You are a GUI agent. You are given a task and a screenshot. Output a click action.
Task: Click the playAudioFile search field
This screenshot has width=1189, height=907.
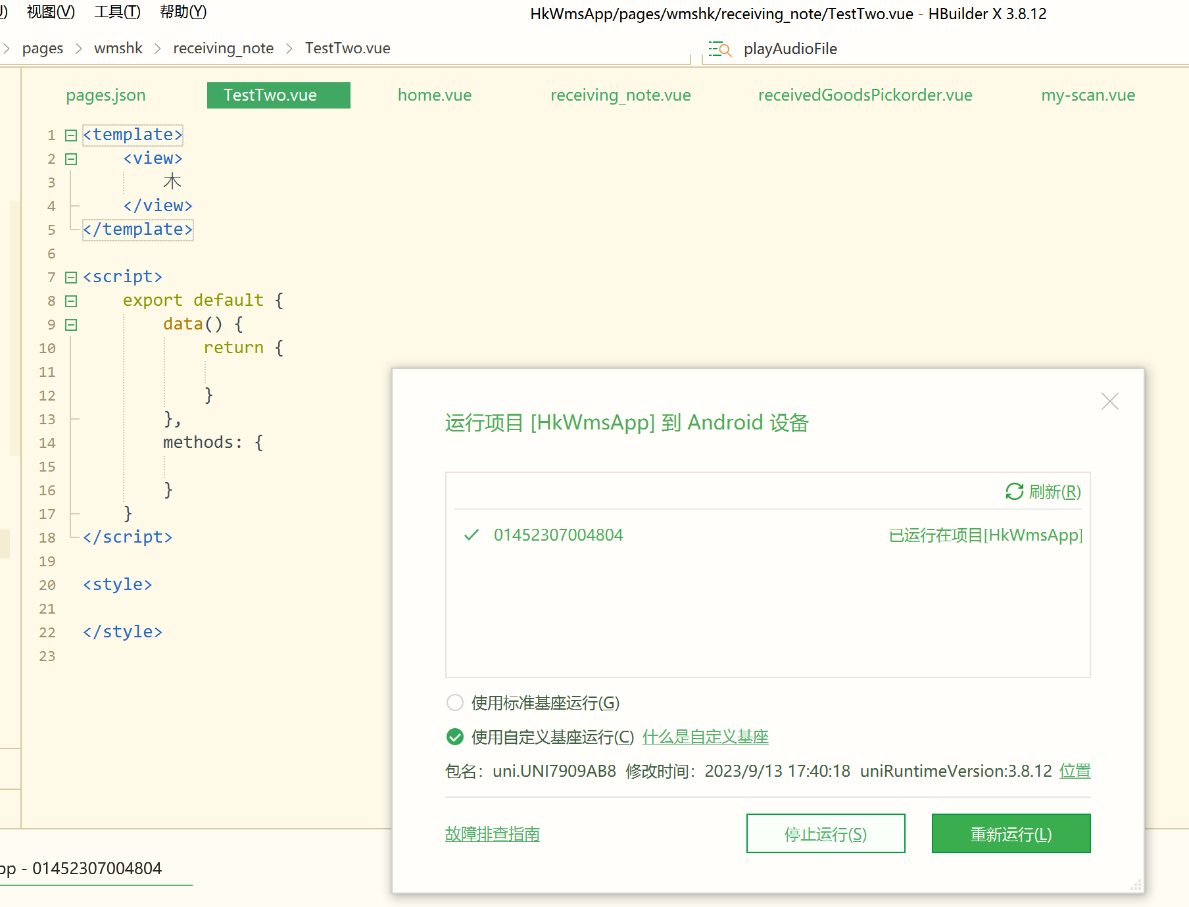[x=945, y=49]
